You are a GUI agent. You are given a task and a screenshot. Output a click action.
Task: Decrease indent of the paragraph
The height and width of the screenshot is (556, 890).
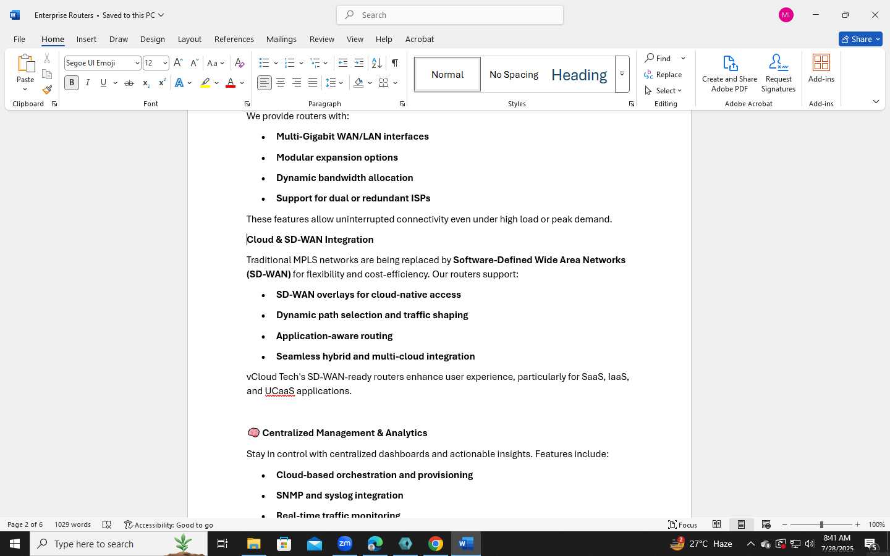[x=343, y=63]
